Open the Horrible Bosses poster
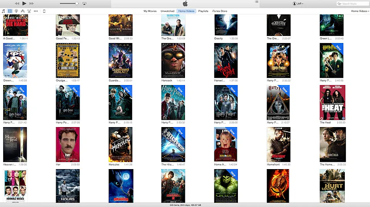Image resolution: width=370 pixels, height=207 pixels. (x=15, y=186)
